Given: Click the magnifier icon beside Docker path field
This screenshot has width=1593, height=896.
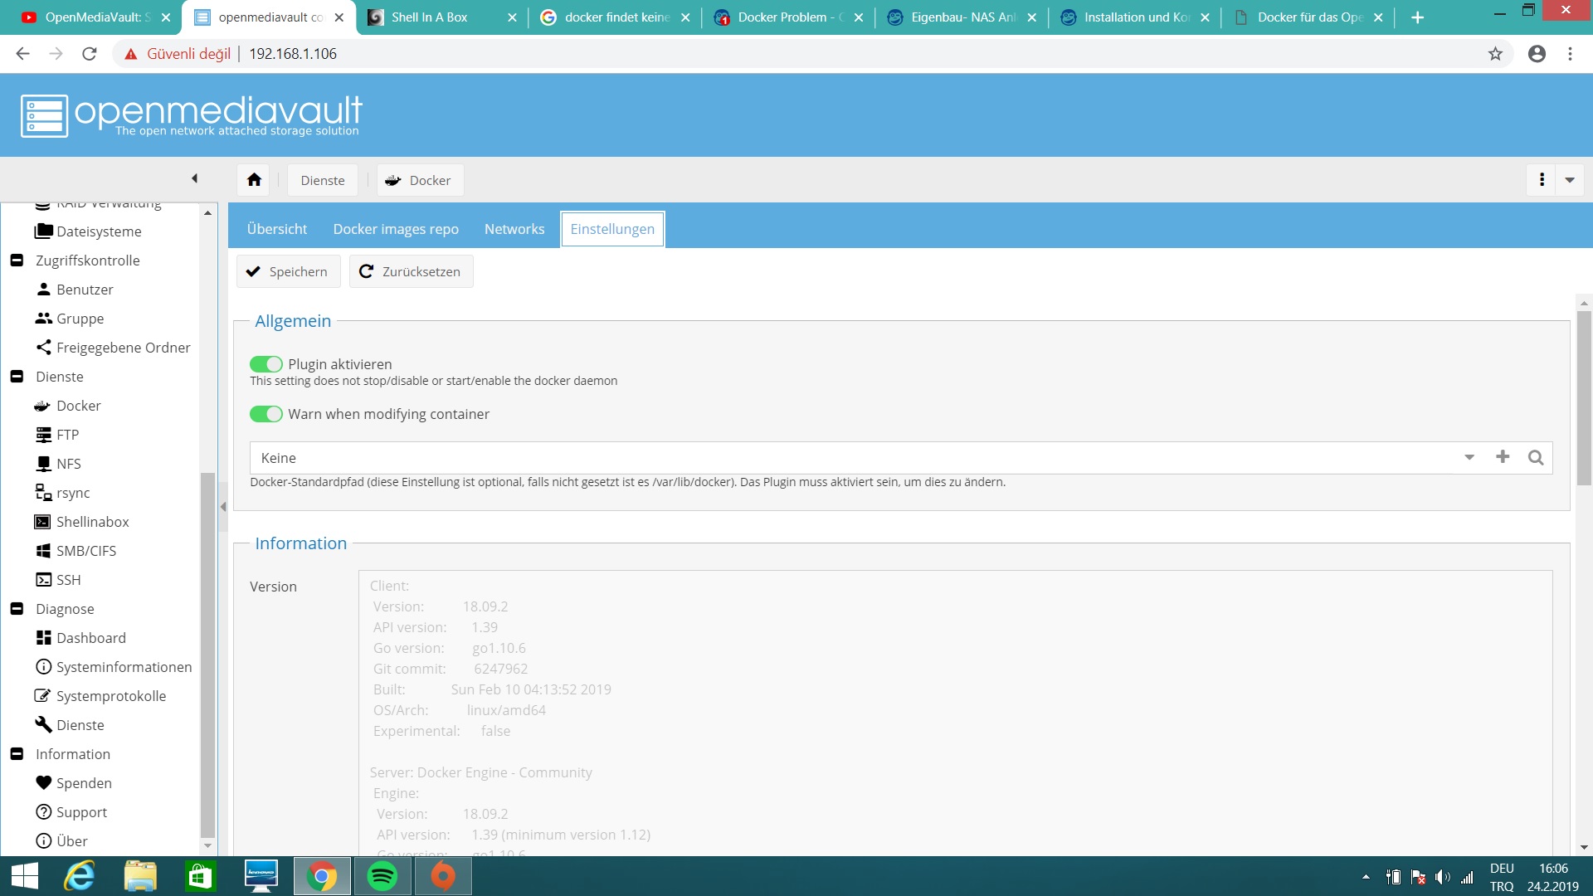Looking at the screenshot, I should pos(1536,457).
